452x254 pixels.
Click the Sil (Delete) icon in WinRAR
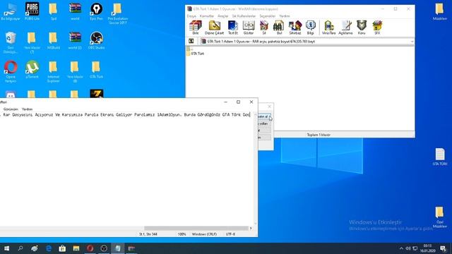(x=263, y=28)
